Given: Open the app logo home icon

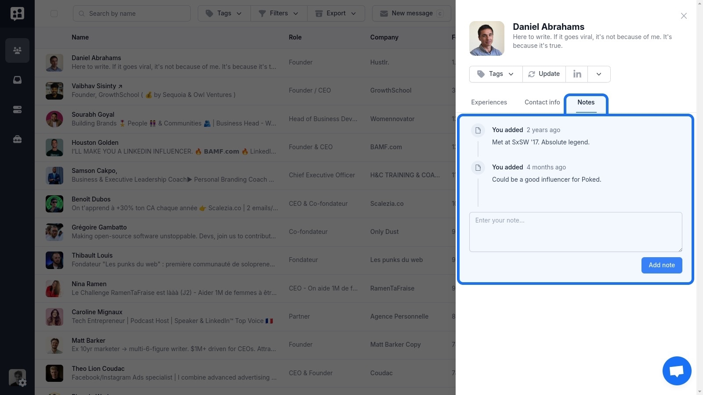Looking at the screenshot, I should (x=17, y=14).
